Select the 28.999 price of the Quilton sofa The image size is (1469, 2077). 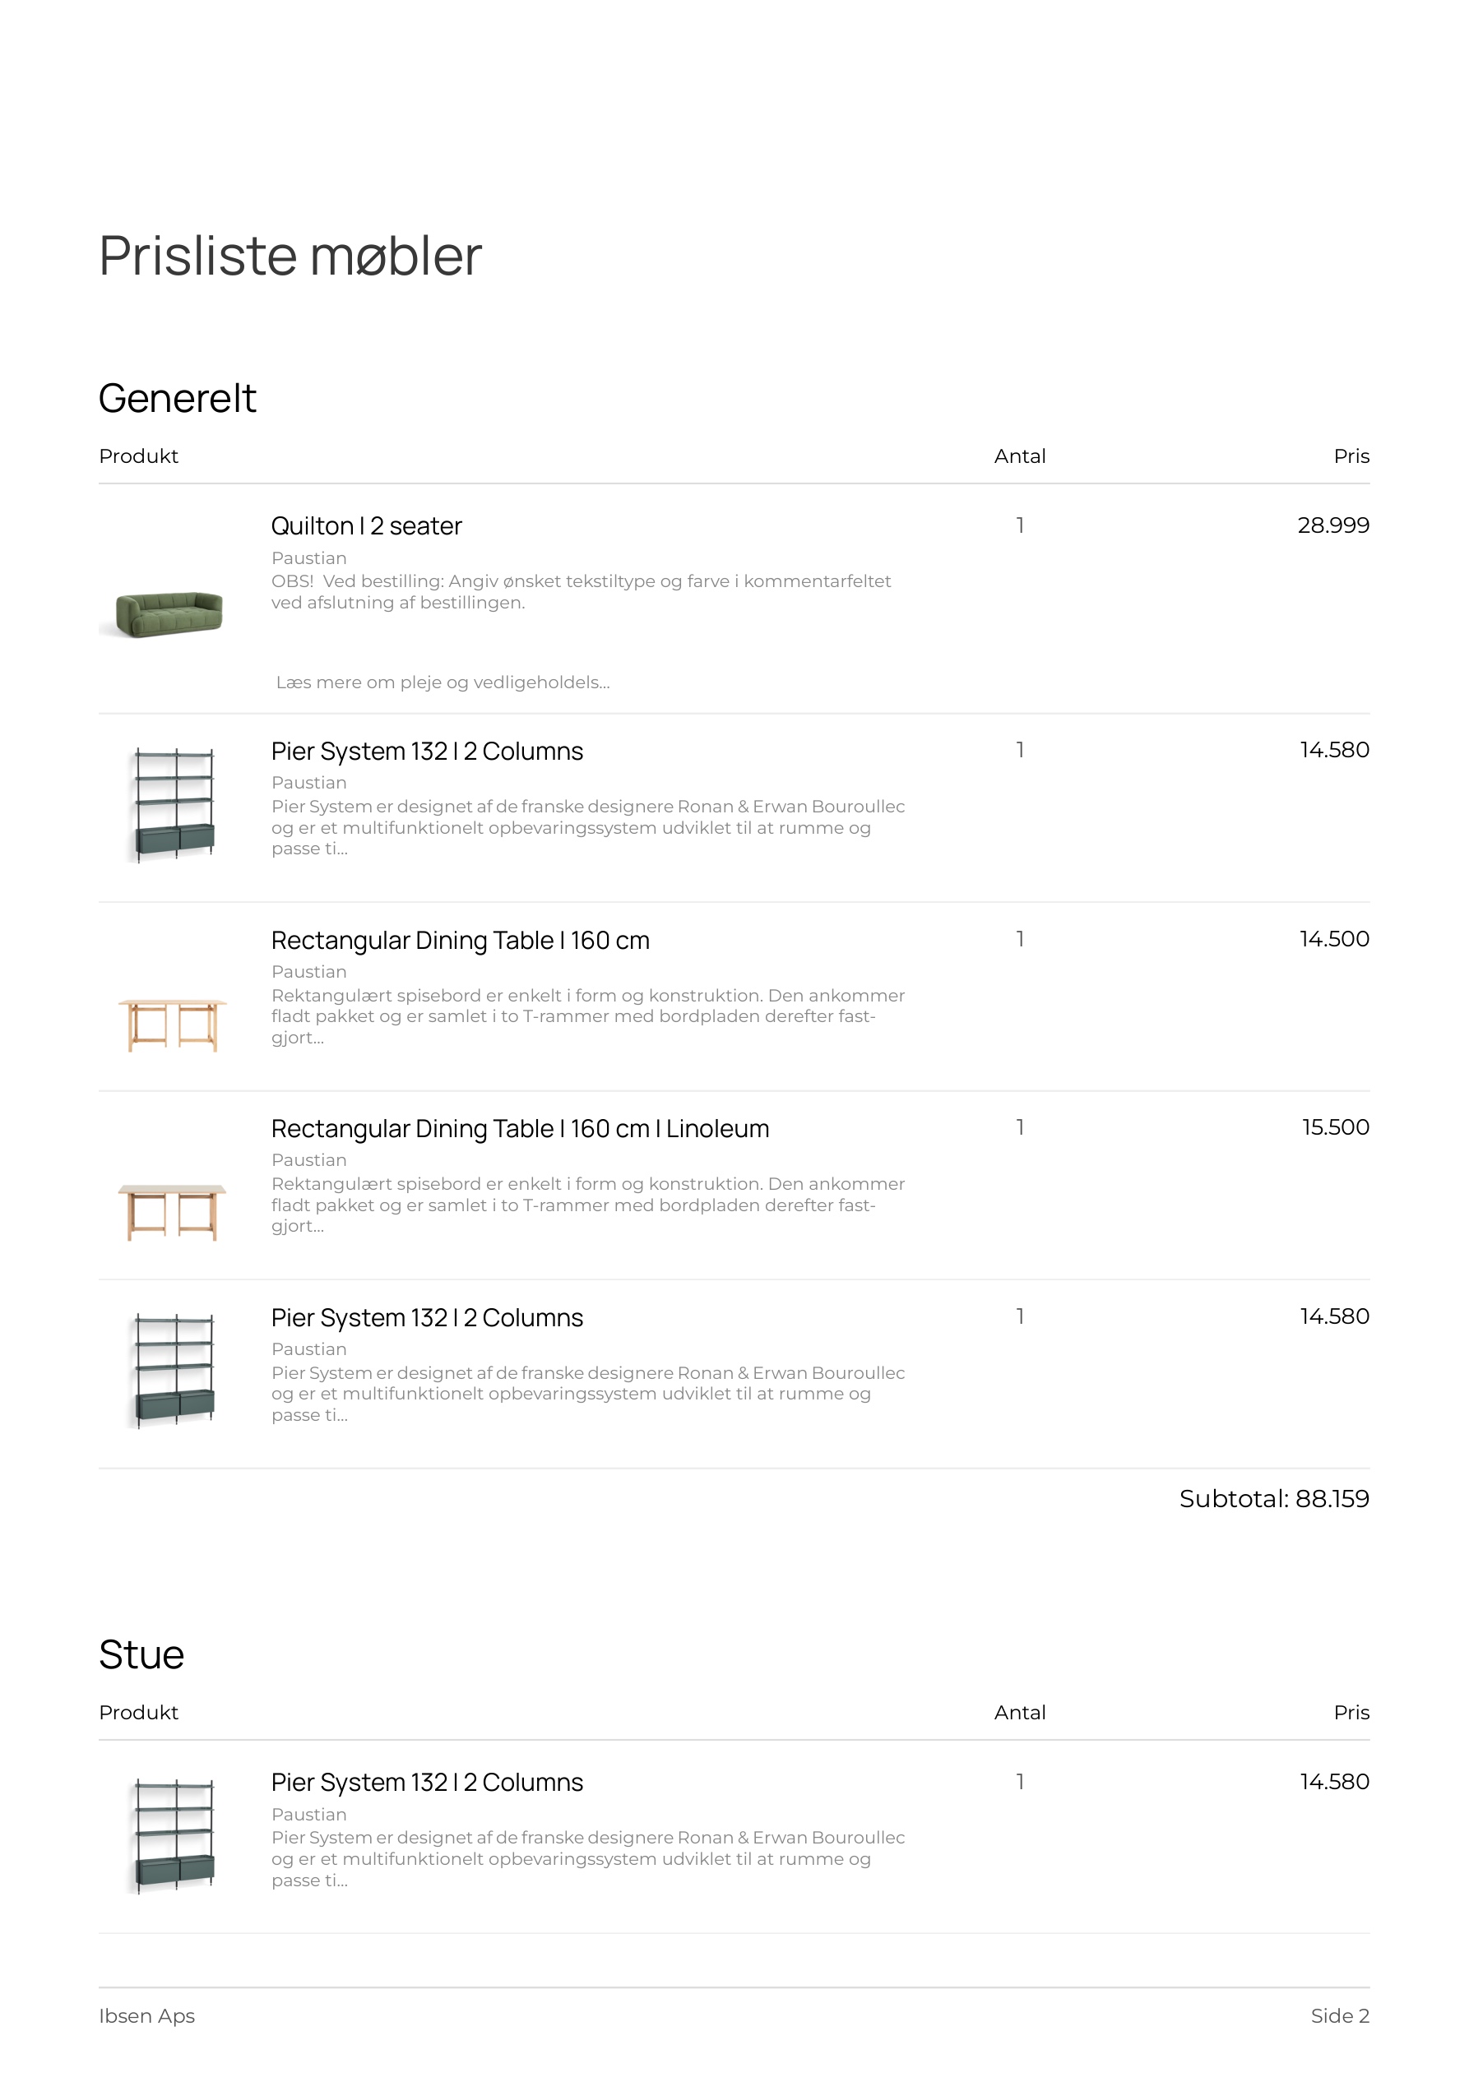point(1332,525)
